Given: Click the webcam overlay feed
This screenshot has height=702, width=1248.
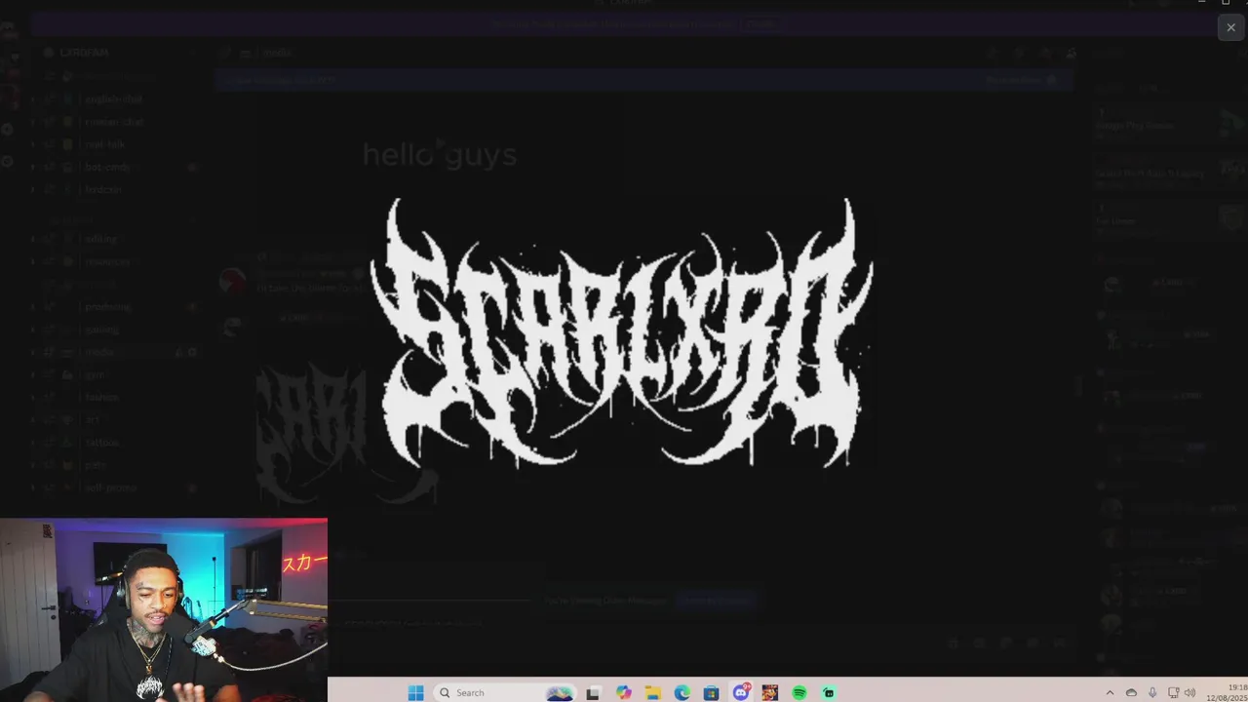Looking at the screenshot, I should coord(164,609).
